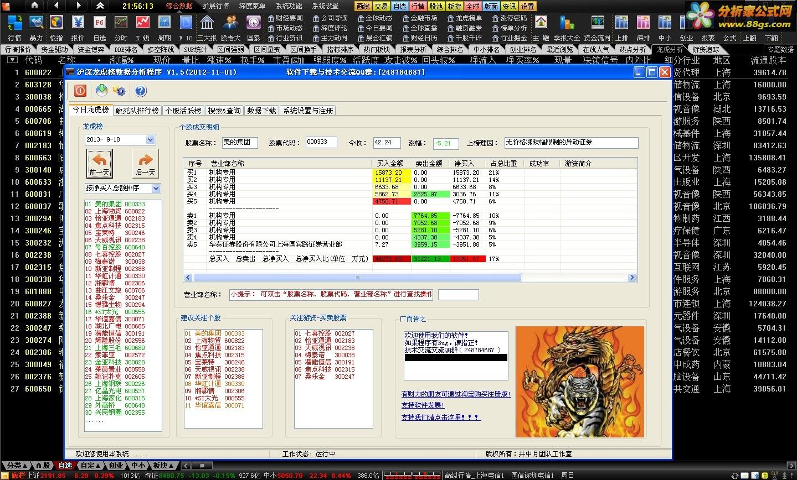797x480 pixels.
Task: Click the green download icon in dialog toolbar
Action: [101, 90]
